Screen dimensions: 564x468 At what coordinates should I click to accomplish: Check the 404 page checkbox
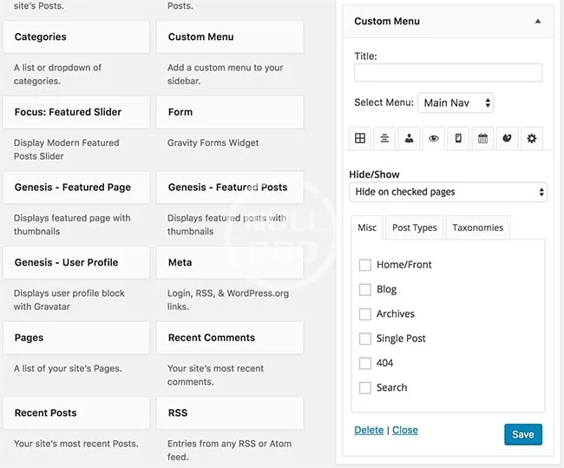click(365, 363)
